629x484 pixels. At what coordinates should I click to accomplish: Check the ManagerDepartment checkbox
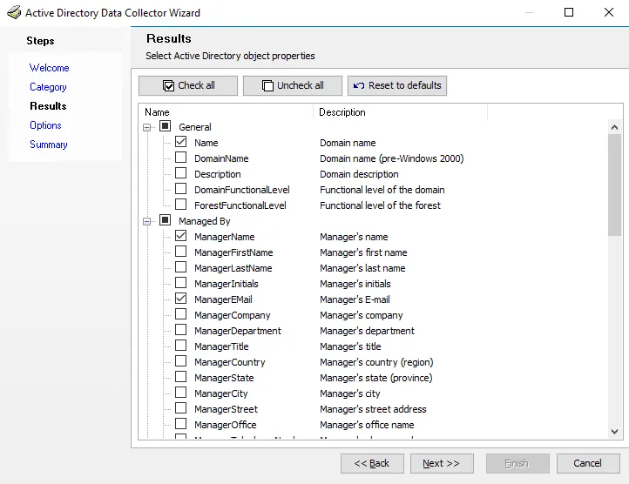click(x=181, y=329)
